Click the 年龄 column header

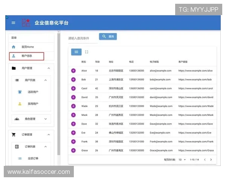[97, 62]
